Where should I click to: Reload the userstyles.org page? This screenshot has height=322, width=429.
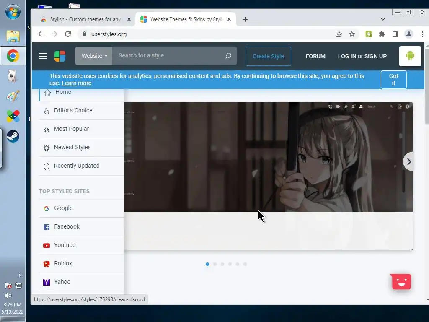[68, 34]
